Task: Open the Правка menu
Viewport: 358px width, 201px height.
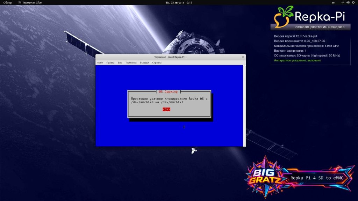Action: click(x=110, y=63)
